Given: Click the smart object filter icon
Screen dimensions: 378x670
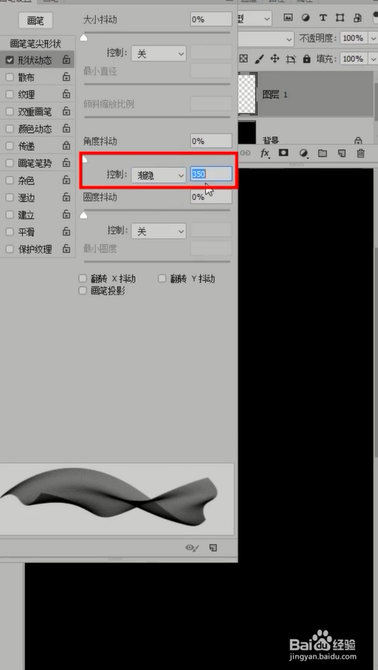Looking at the screenshot, I should point(358,18).
